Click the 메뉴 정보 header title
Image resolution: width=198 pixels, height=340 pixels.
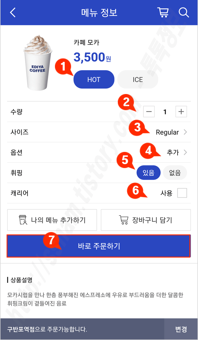point(99,13)
